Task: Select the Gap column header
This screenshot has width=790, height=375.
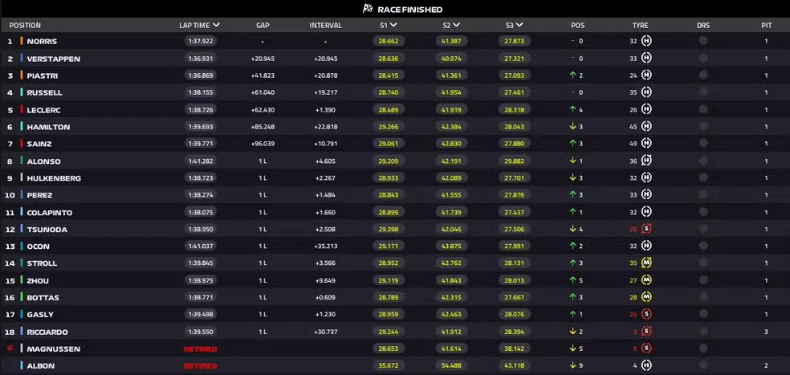Action: click(263, 25)
